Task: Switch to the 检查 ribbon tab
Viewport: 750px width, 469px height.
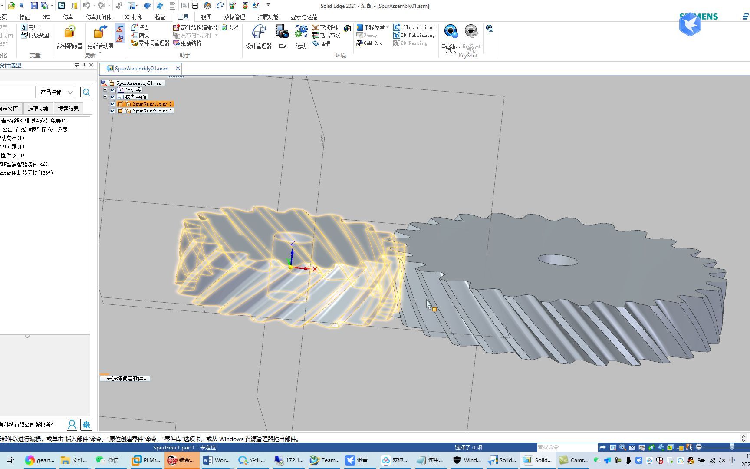Action: 160,17
